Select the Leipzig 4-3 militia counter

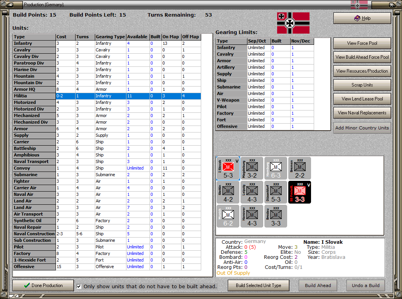click(x=252, y=192)
